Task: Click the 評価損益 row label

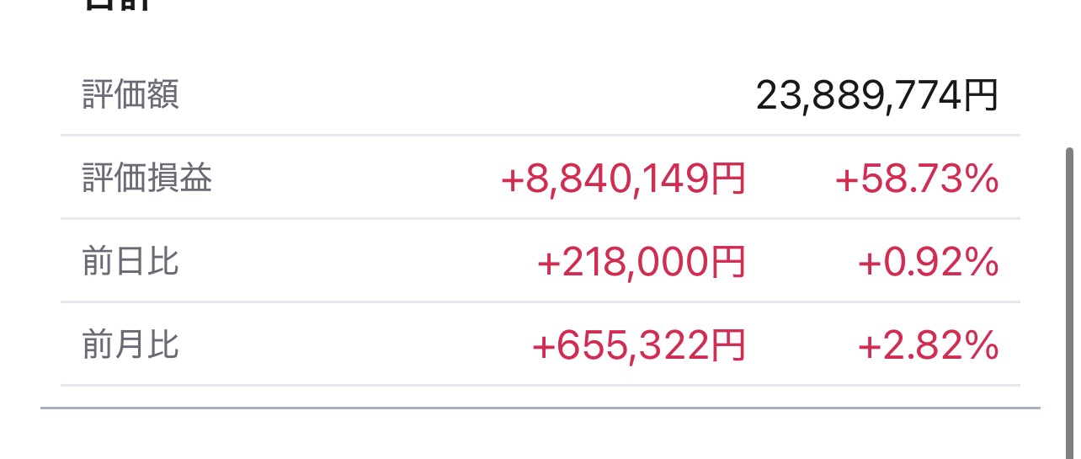Action: [147, 179]
